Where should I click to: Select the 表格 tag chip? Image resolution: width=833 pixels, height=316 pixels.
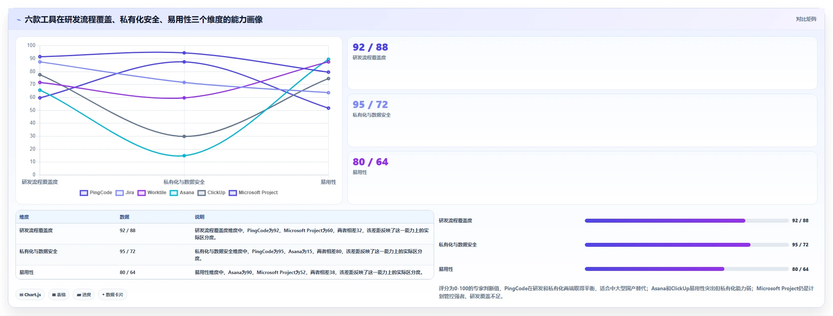[59, 295]
